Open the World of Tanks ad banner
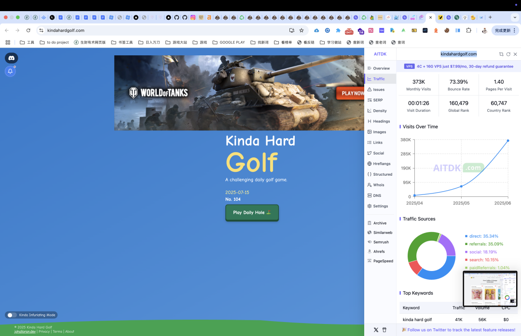This screenshot has width=521, height=336. (x=239, y=93)
